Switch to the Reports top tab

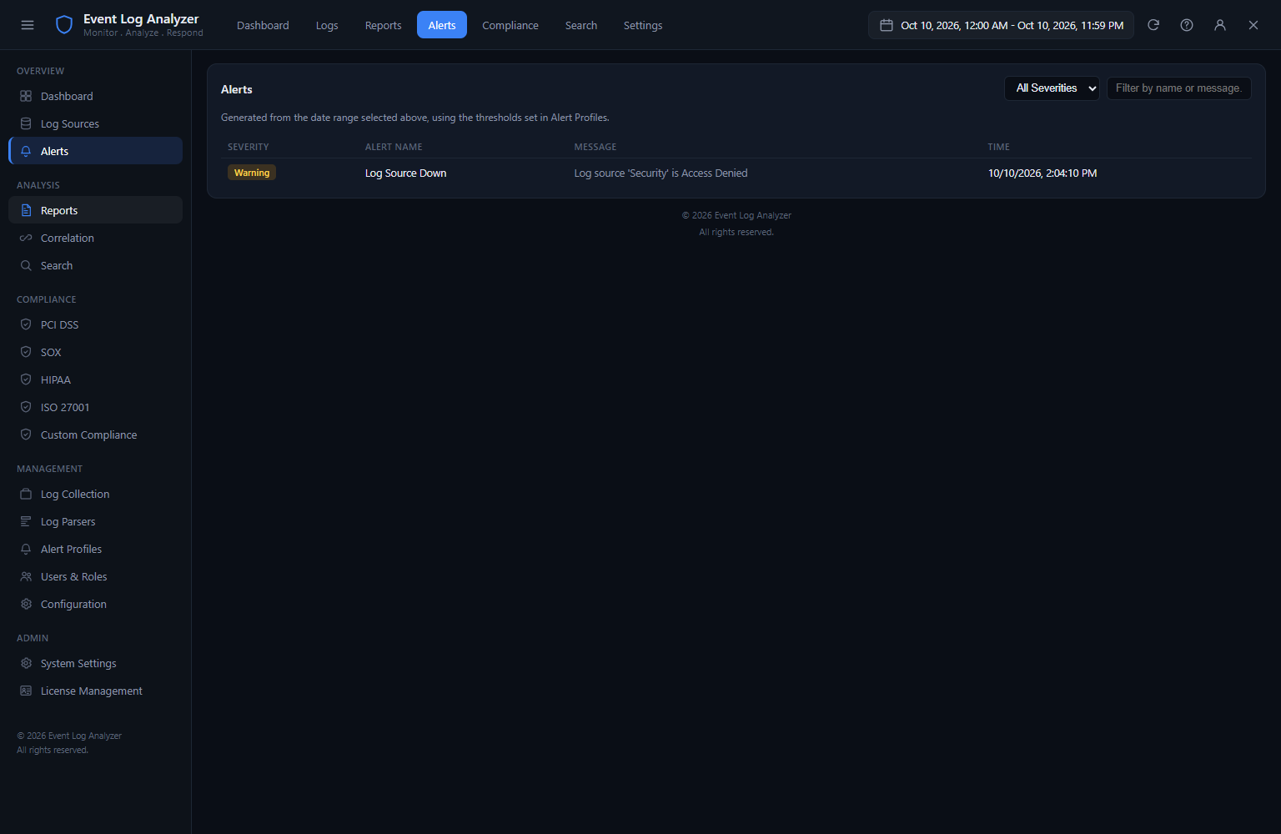tap(383, 25)
